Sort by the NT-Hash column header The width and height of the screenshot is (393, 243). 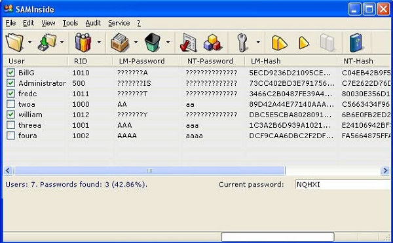[x=364, y=61]
